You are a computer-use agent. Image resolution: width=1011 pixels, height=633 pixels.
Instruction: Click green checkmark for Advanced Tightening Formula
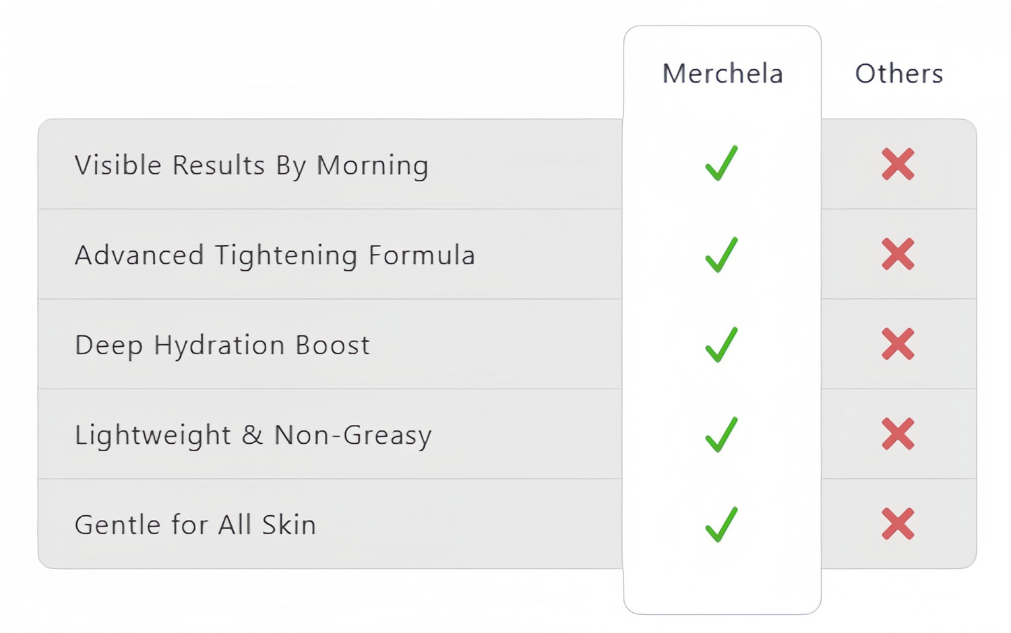721,255
